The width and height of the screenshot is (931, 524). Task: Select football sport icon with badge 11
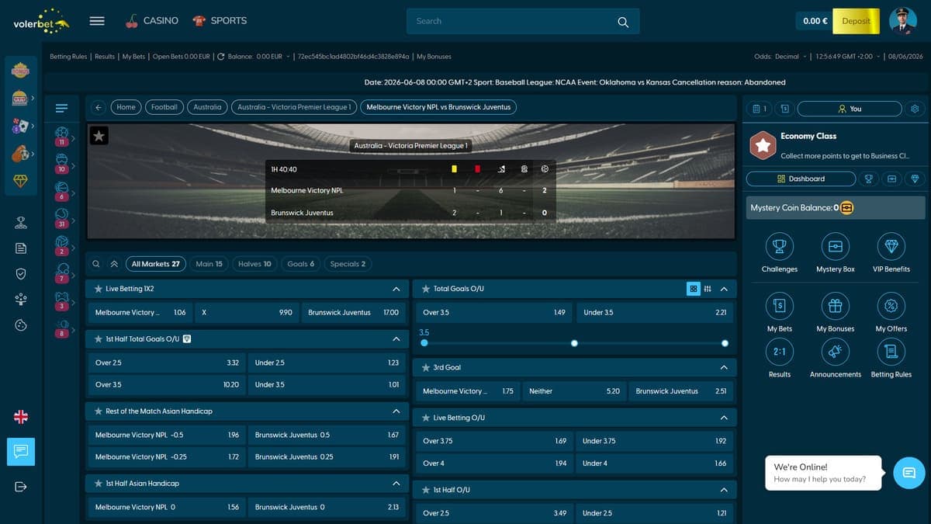62,137
